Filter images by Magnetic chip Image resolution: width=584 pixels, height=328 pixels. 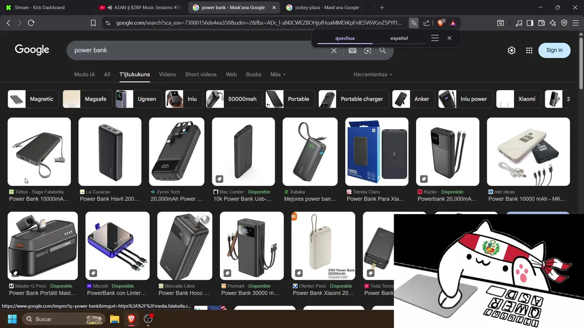click(x=33, y=99)
